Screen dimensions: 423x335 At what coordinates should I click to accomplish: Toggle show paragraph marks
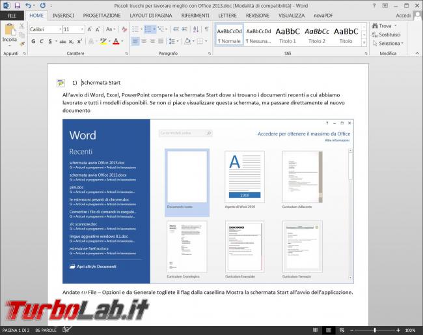[x=207, y=29]
